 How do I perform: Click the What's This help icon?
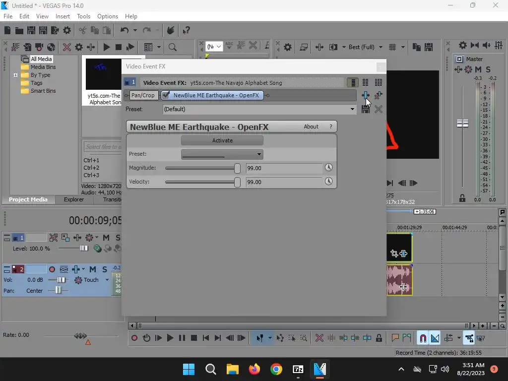point(186,30)
